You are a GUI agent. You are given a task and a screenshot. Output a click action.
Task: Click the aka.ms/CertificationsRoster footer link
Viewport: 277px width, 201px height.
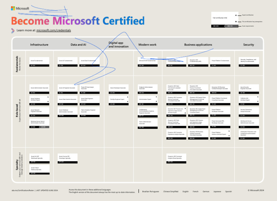tap(23, 191)
